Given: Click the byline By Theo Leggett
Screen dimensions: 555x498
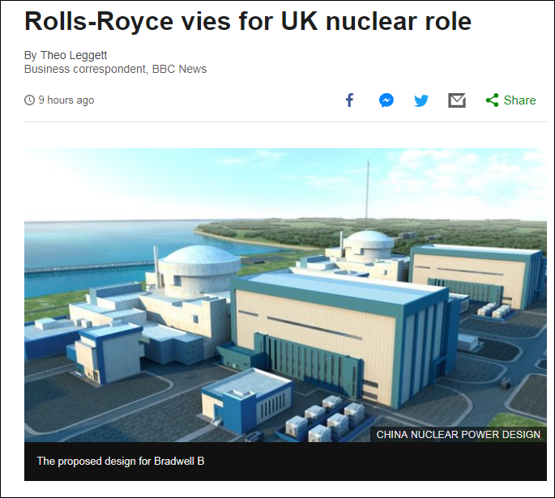Looking at the screenshot, I should (66, 55).
